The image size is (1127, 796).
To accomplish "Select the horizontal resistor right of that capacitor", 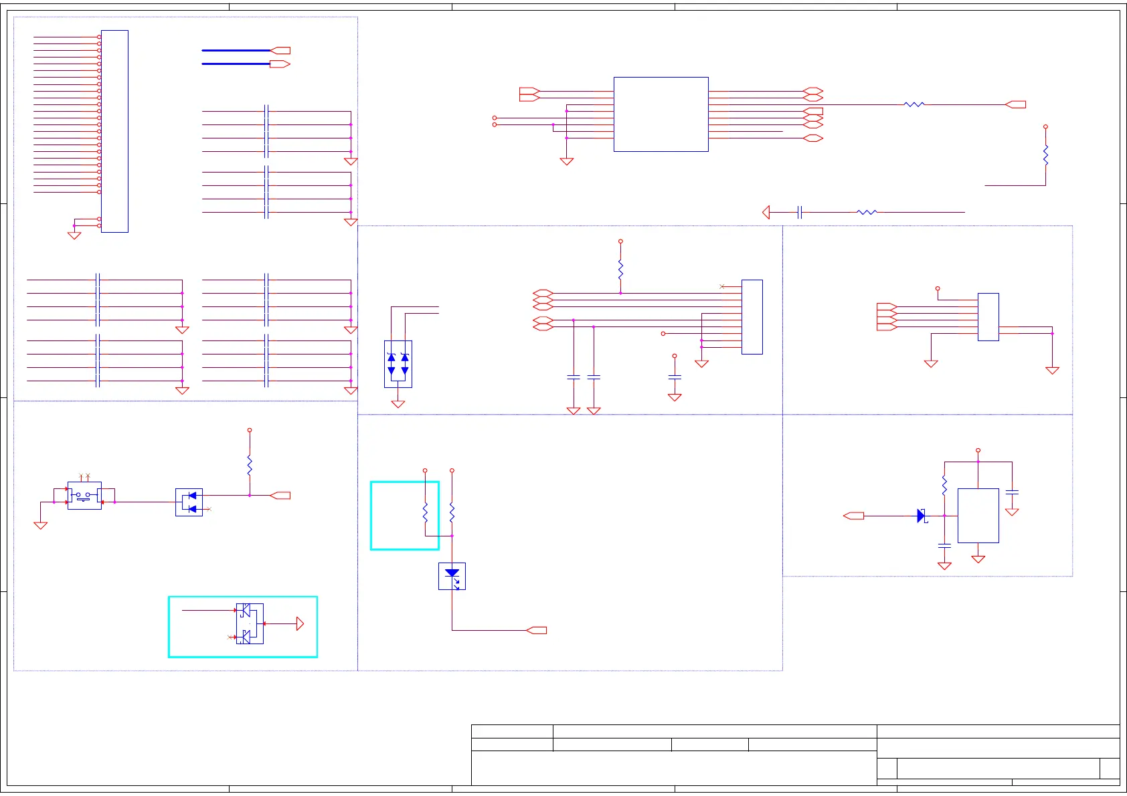I will click(867, 212).
